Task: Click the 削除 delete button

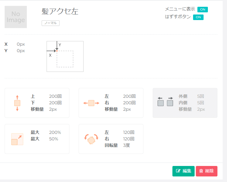Action: tap(207, 171)
